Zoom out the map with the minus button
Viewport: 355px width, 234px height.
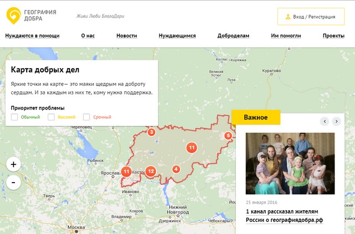[13, 182]
